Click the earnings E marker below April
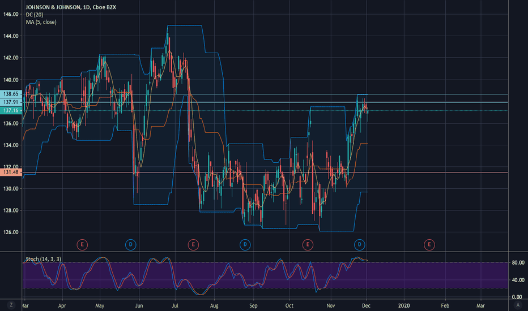Screen dimensions: 528x311 [x=82, y=244]
